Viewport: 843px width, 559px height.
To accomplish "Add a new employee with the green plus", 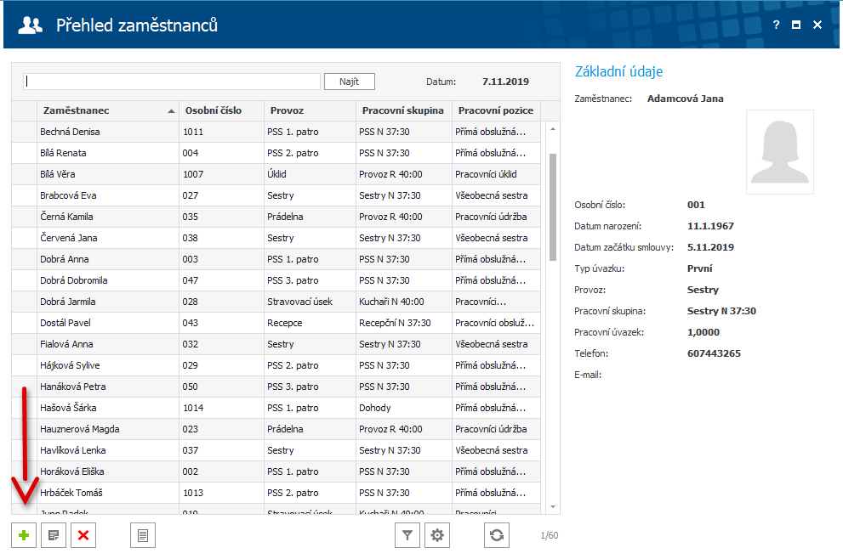I will 24,535.
